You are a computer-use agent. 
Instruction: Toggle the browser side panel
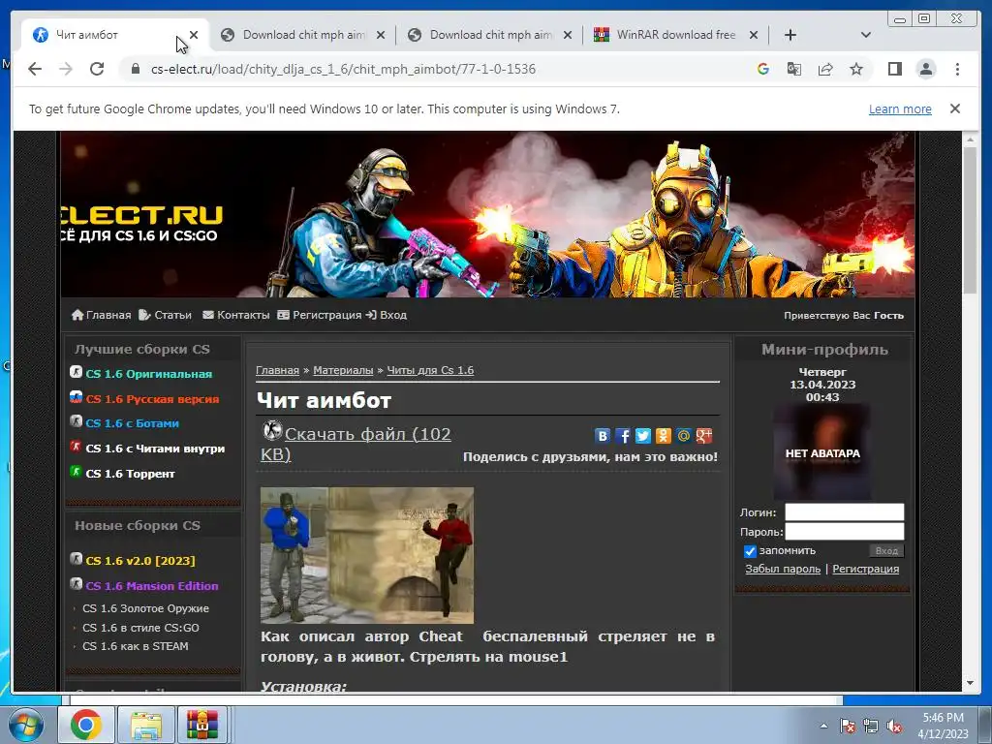click(894, 69)
